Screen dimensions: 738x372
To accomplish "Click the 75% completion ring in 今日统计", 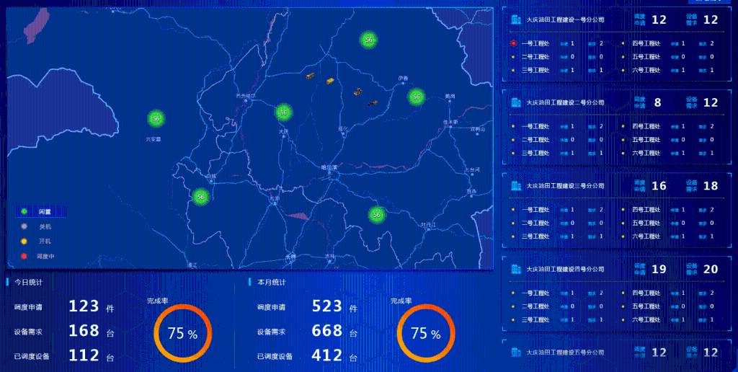I will 182,334.
